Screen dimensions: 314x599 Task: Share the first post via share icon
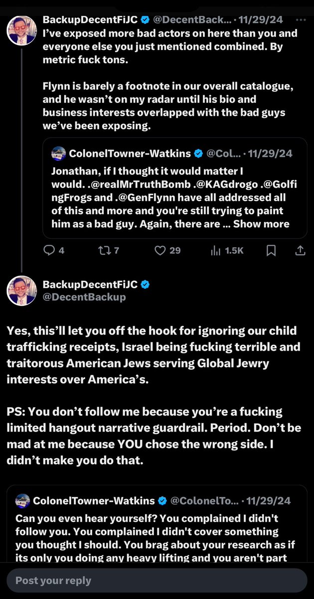click(300, 250)
